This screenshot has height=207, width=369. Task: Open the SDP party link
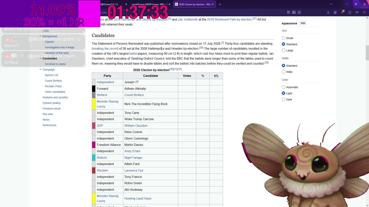click(100, 126)
